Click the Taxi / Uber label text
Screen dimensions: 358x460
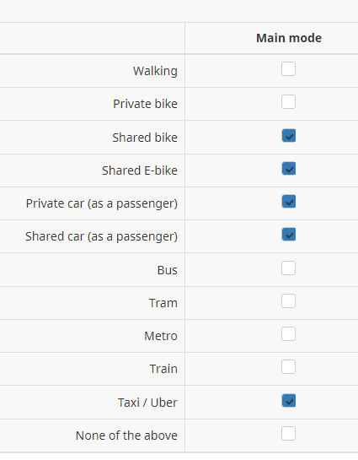(147, 403)
